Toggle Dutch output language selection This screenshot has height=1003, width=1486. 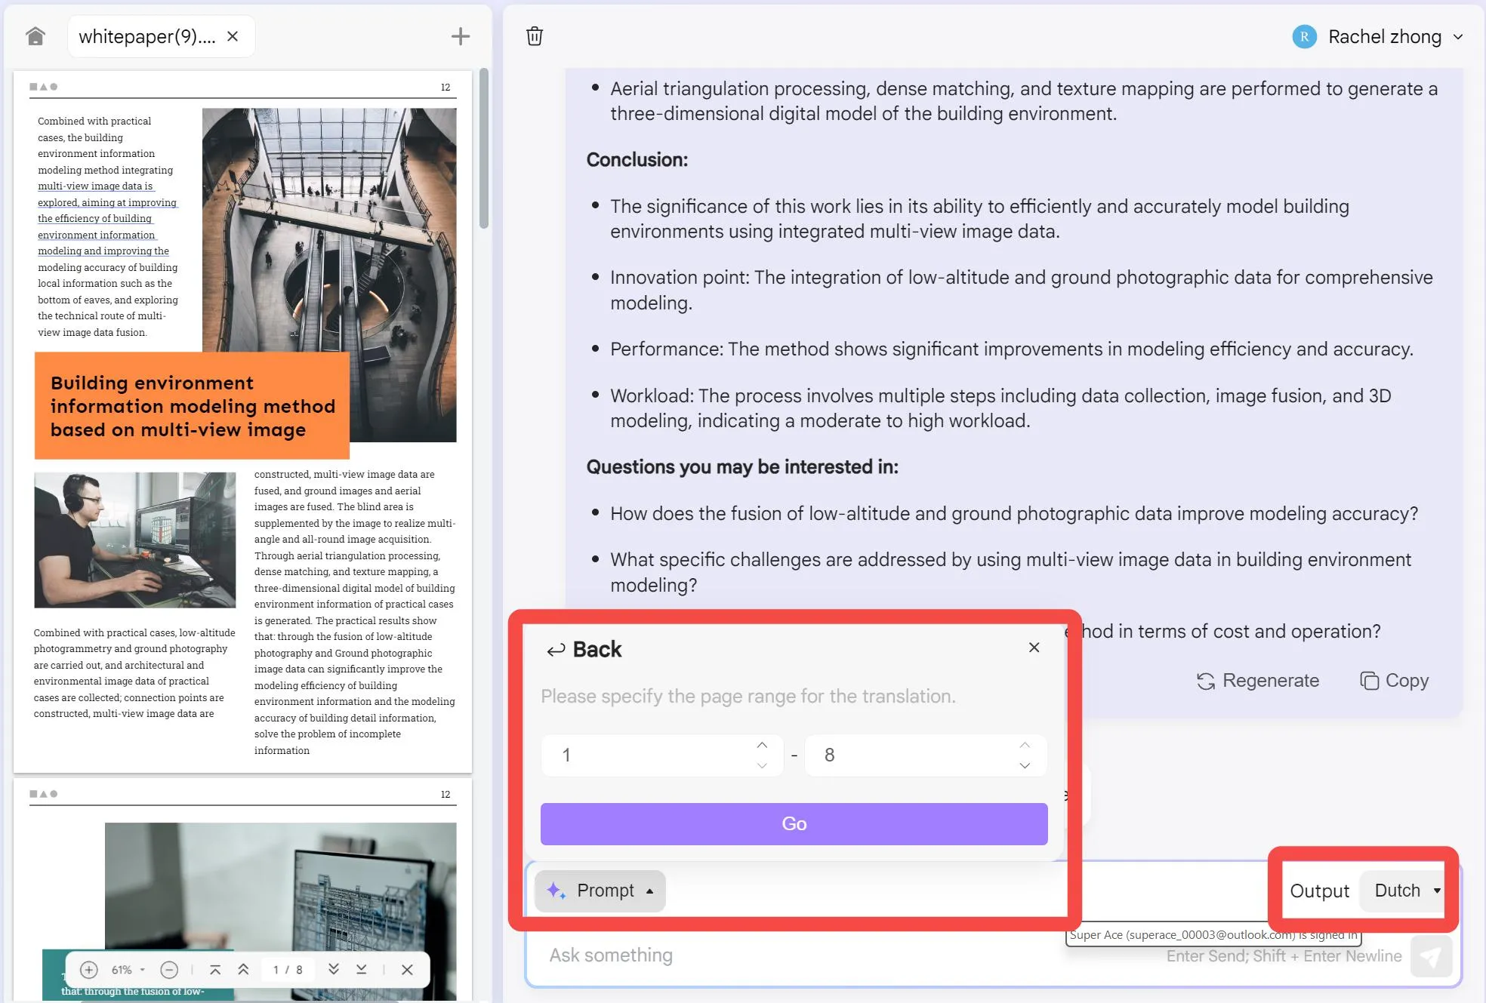point(1405,890)
